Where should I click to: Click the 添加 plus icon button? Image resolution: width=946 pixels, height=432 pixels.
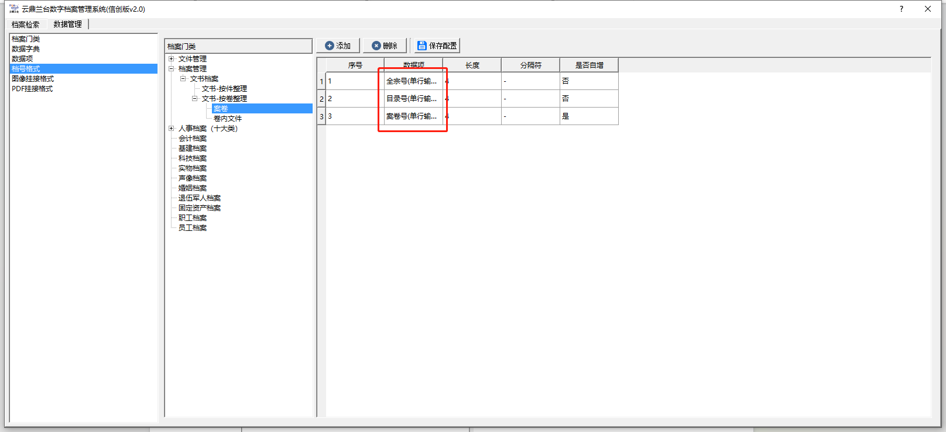330,46
